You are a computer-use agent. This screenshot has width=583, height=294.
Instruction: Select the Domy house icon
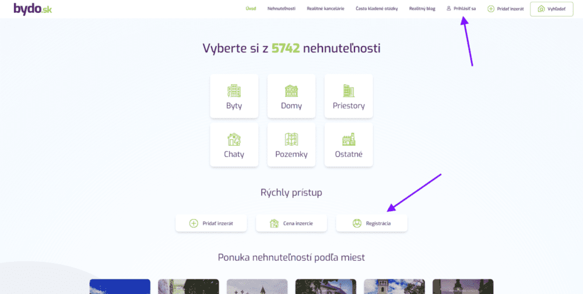[x=291, y=90]
